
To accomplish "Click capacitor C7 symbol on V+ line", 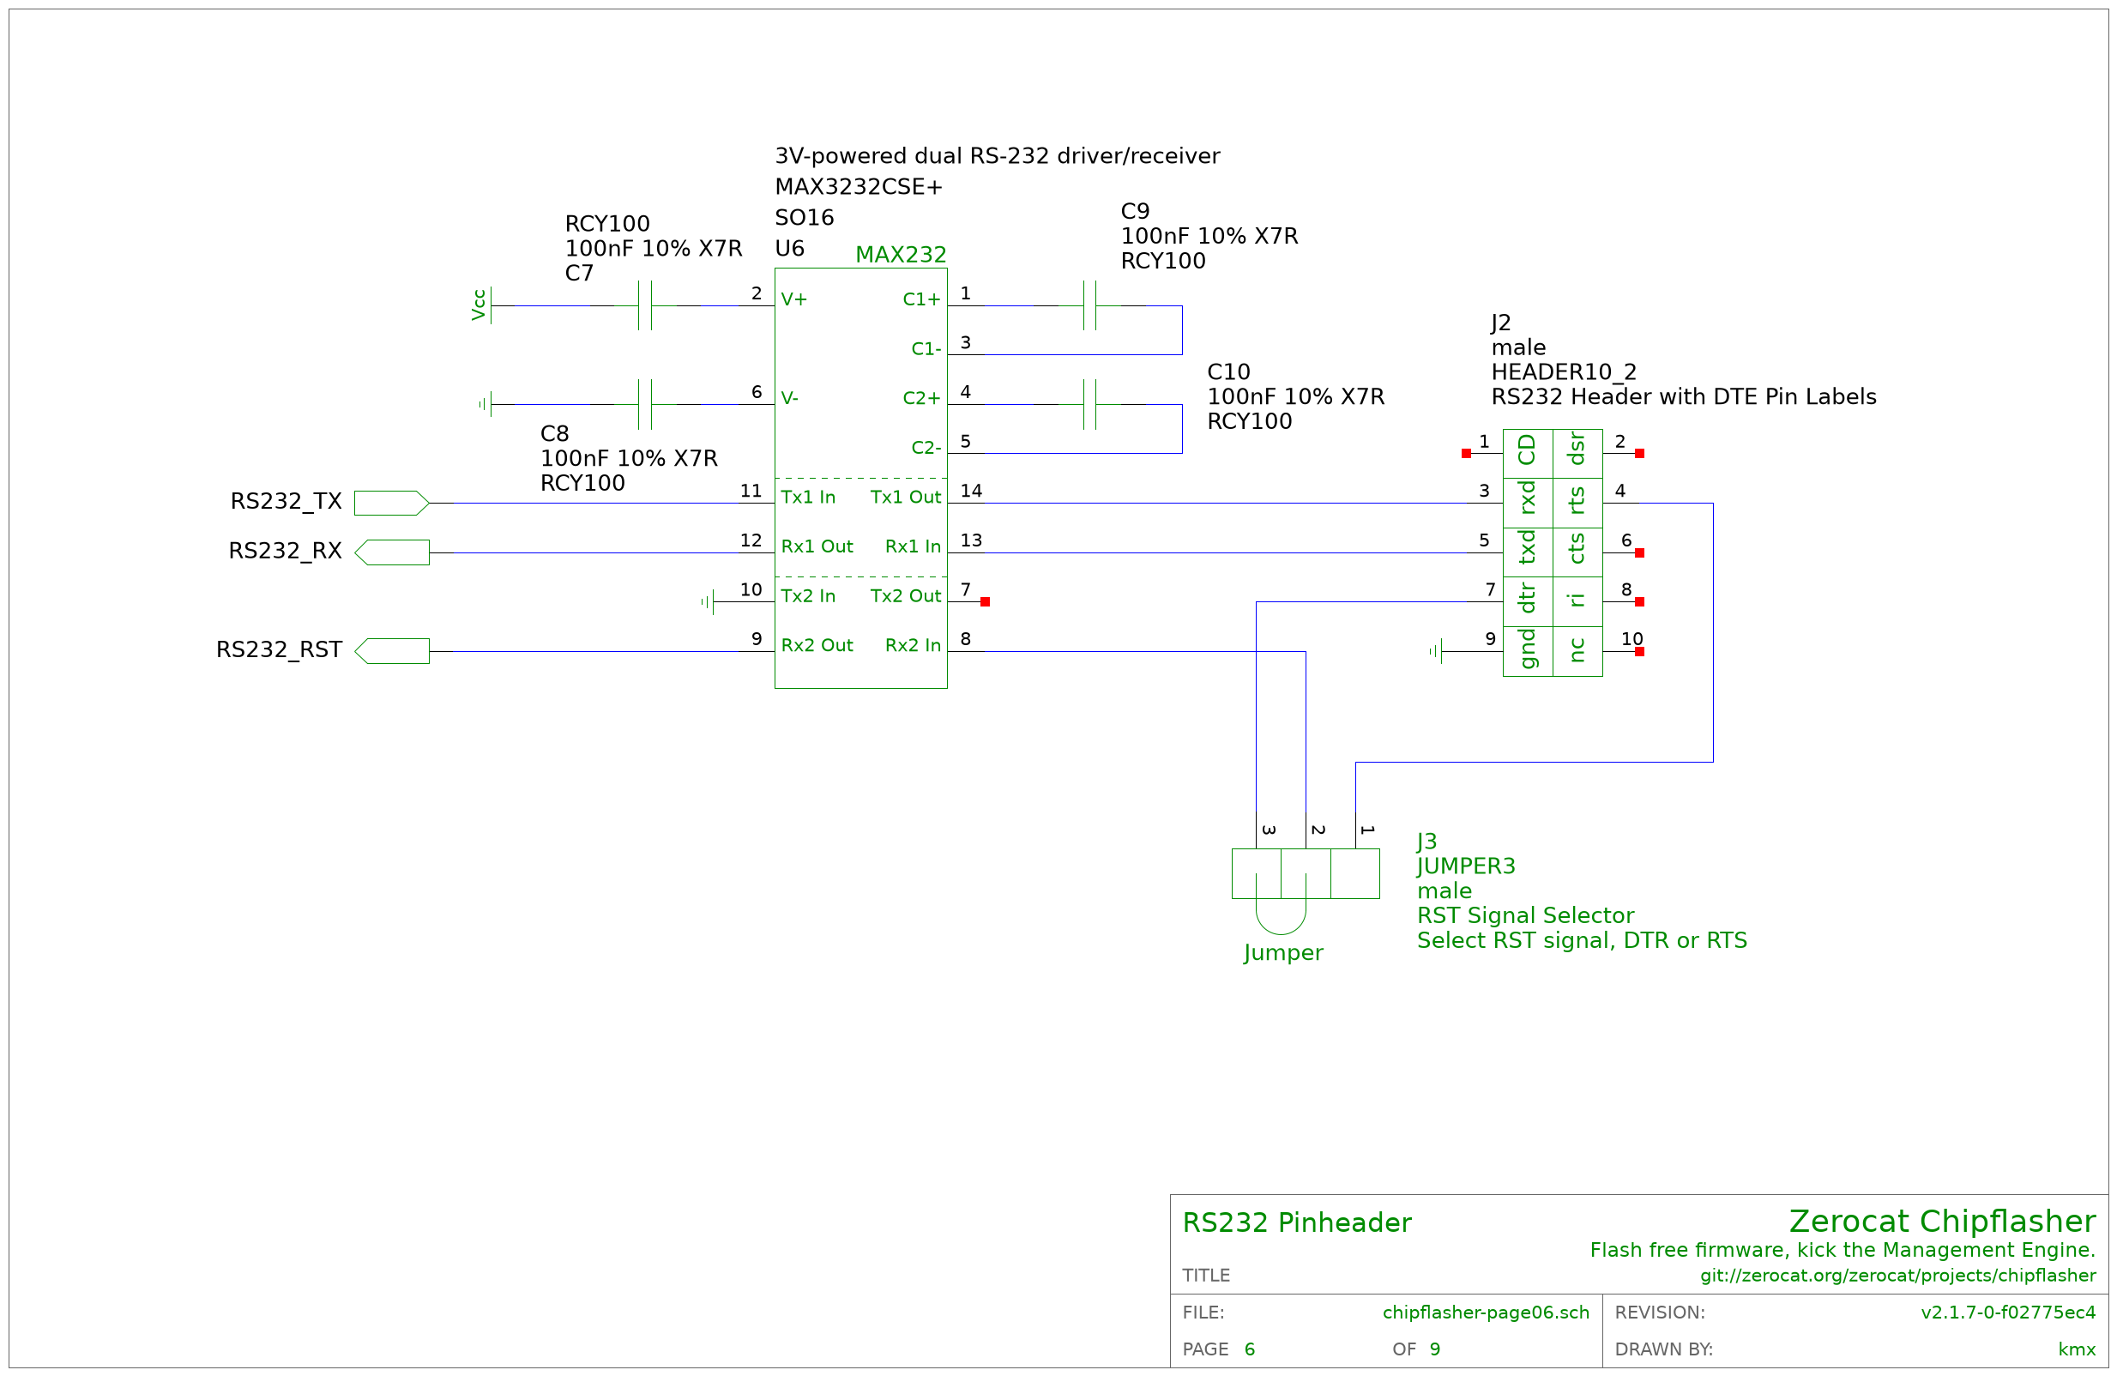I will pyautogui.click(x=645, y=305).
